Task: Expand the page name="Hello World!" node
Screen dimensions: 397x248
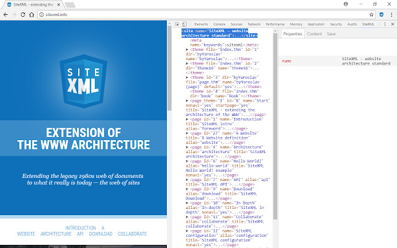Action: tap(187, 161)
